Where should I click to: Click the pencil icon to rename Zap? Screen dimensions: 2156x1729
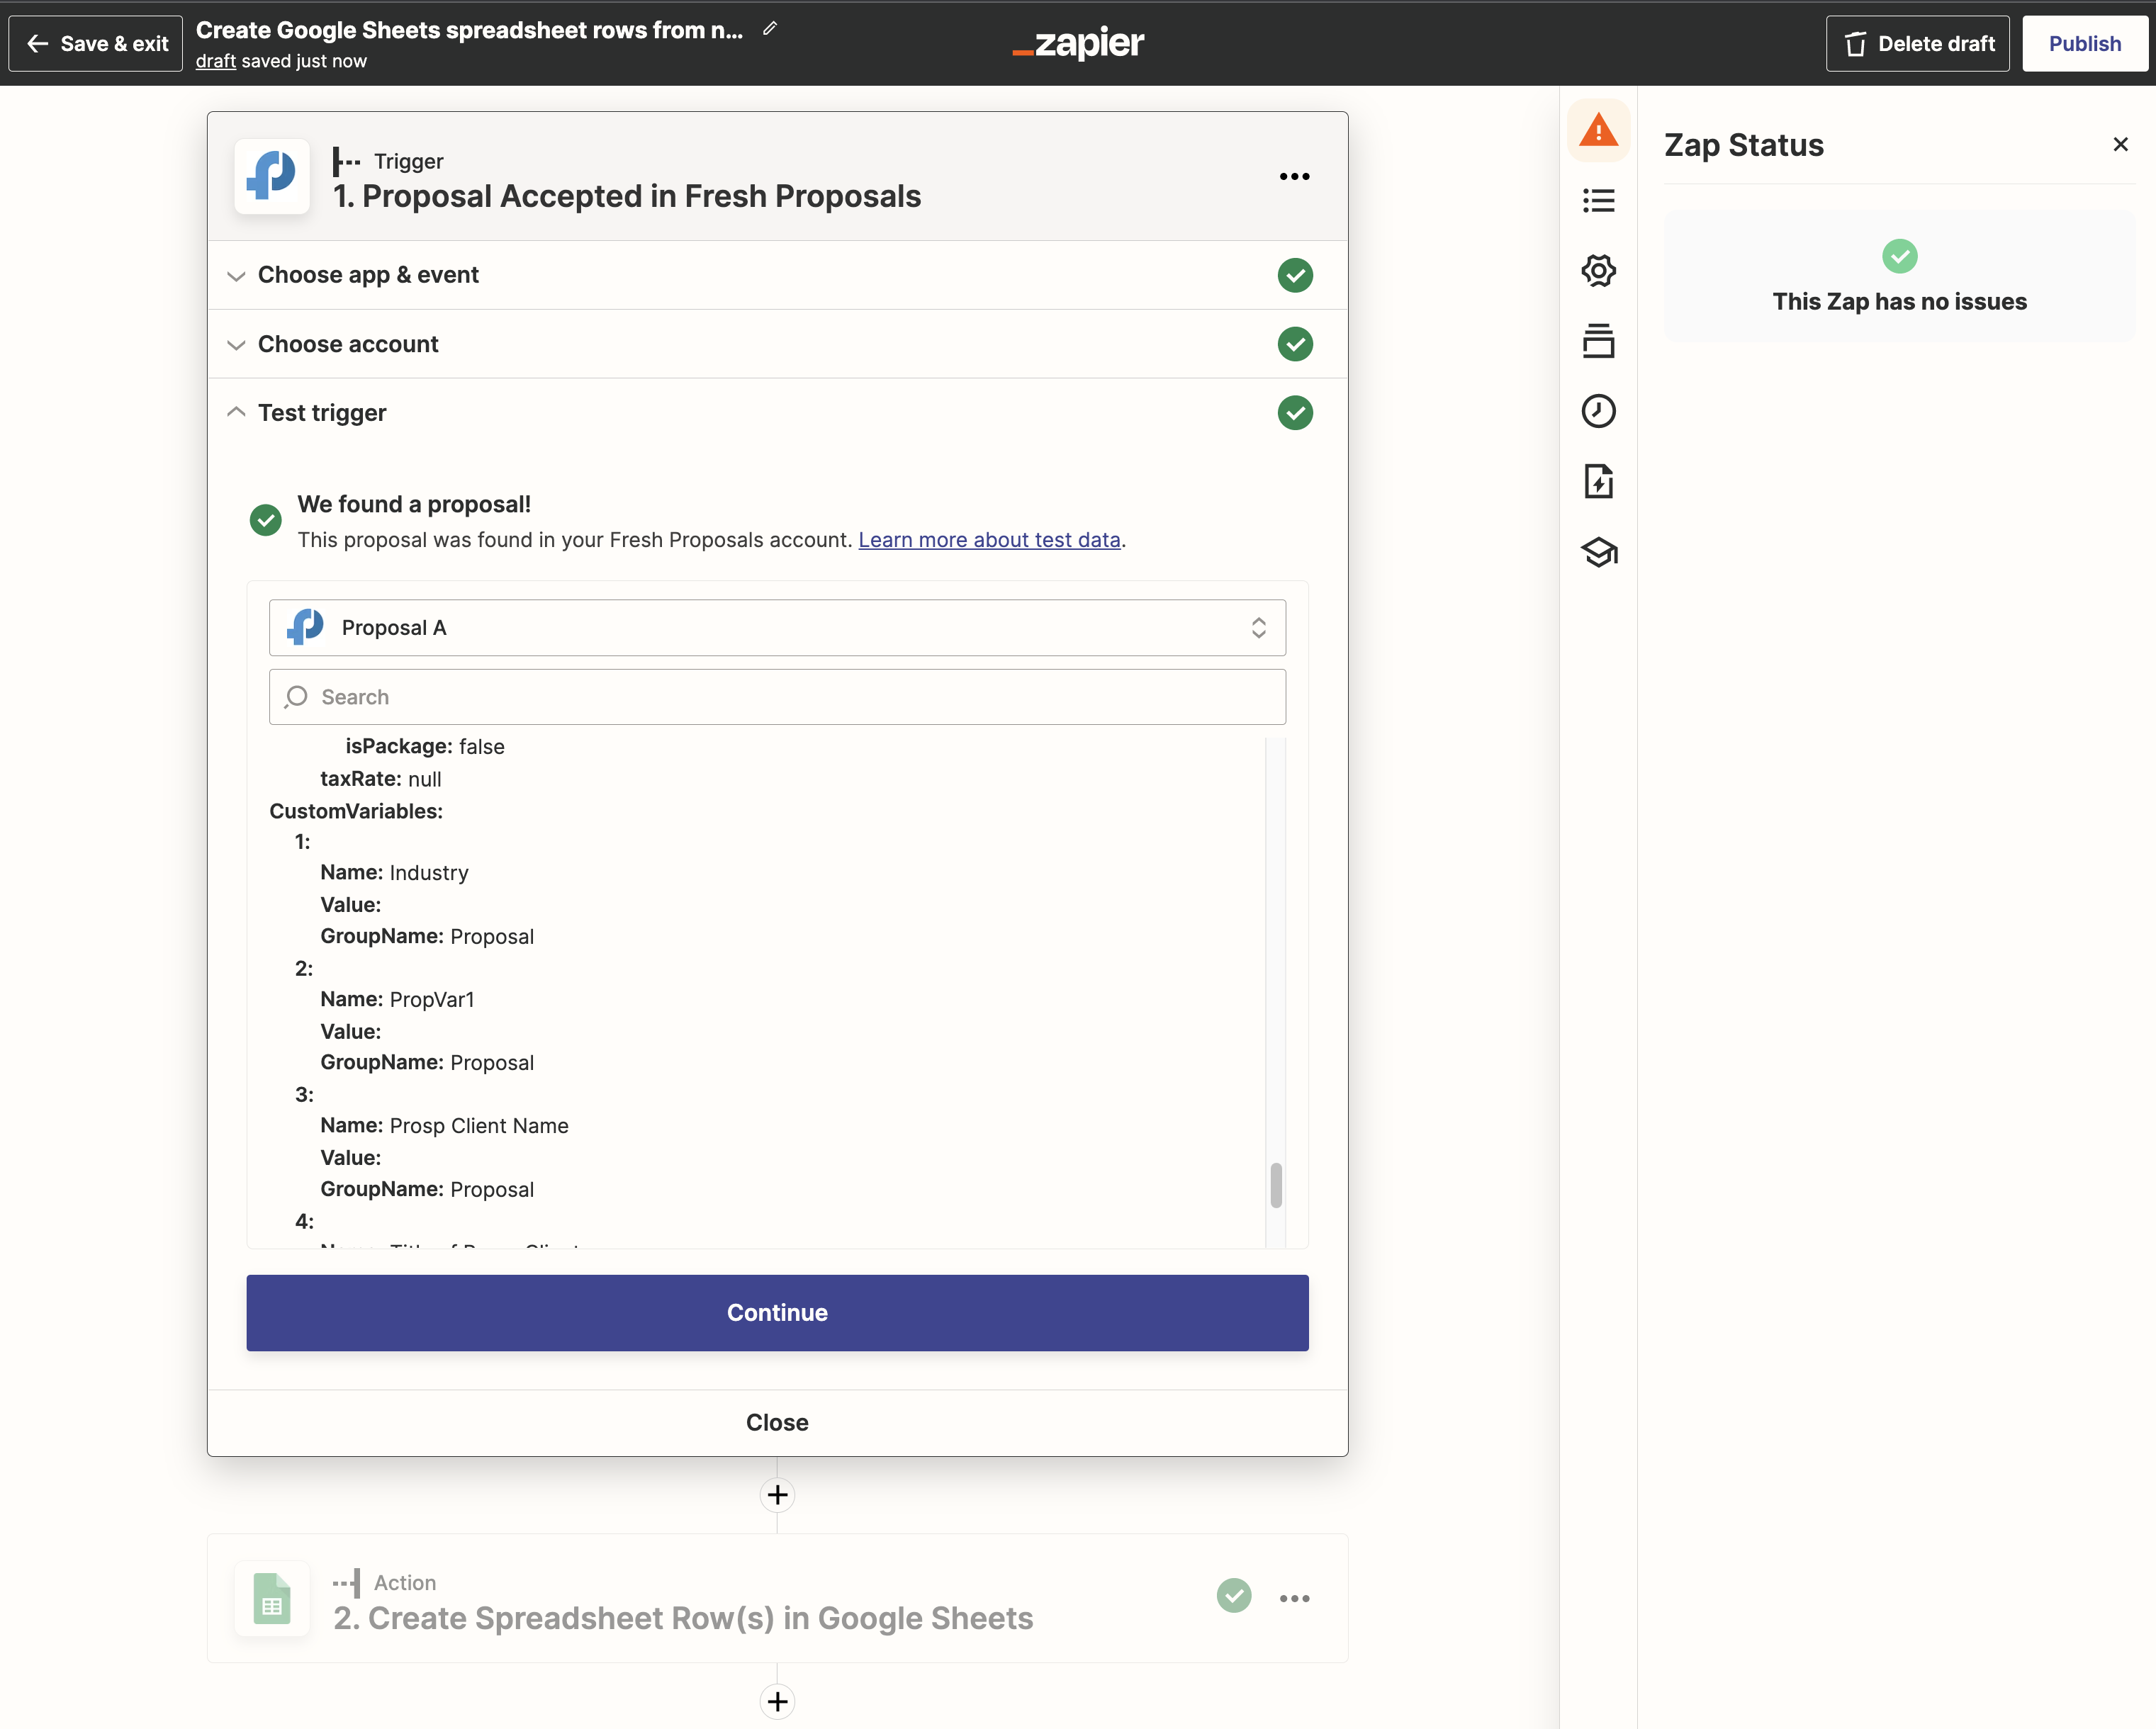769,29
